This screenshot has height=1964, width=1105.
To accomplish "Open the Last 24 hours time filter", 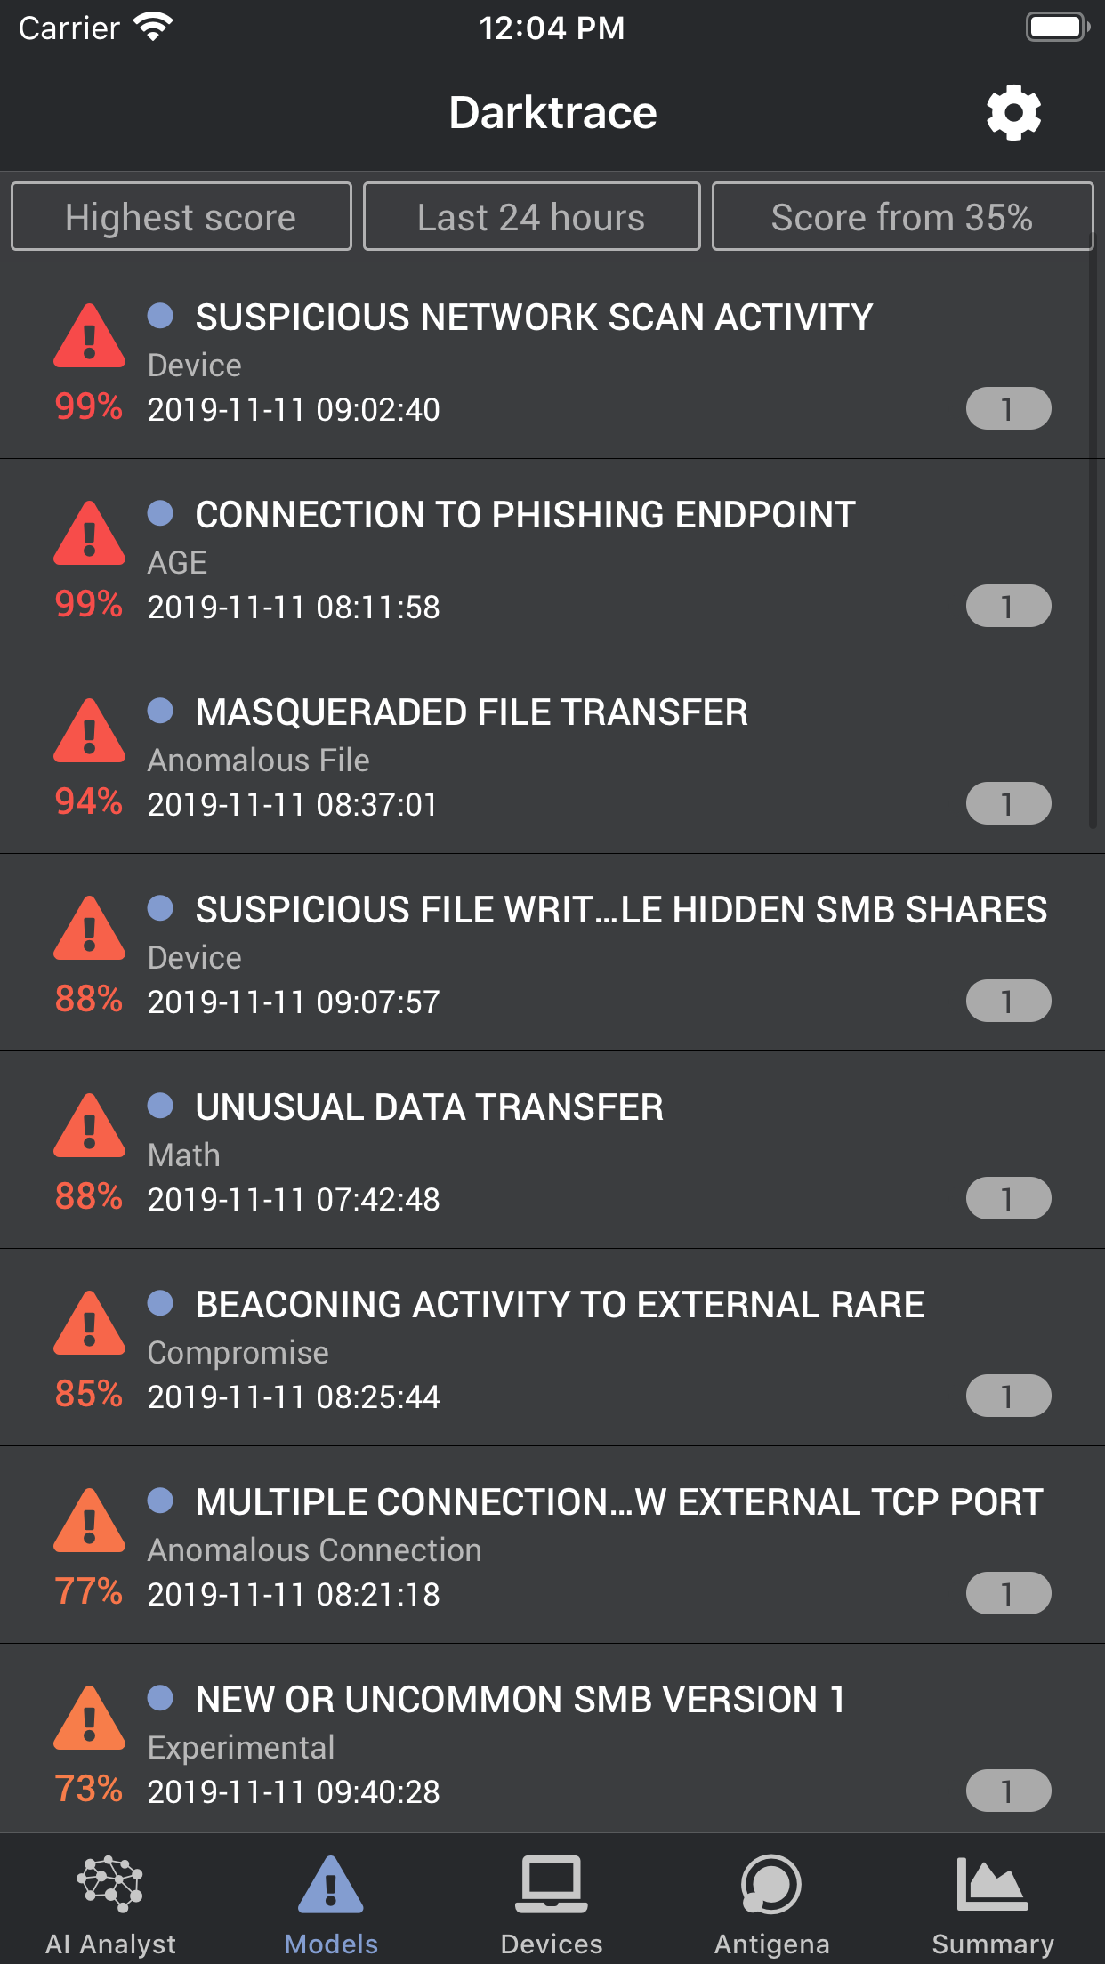I will click(531, 216).
